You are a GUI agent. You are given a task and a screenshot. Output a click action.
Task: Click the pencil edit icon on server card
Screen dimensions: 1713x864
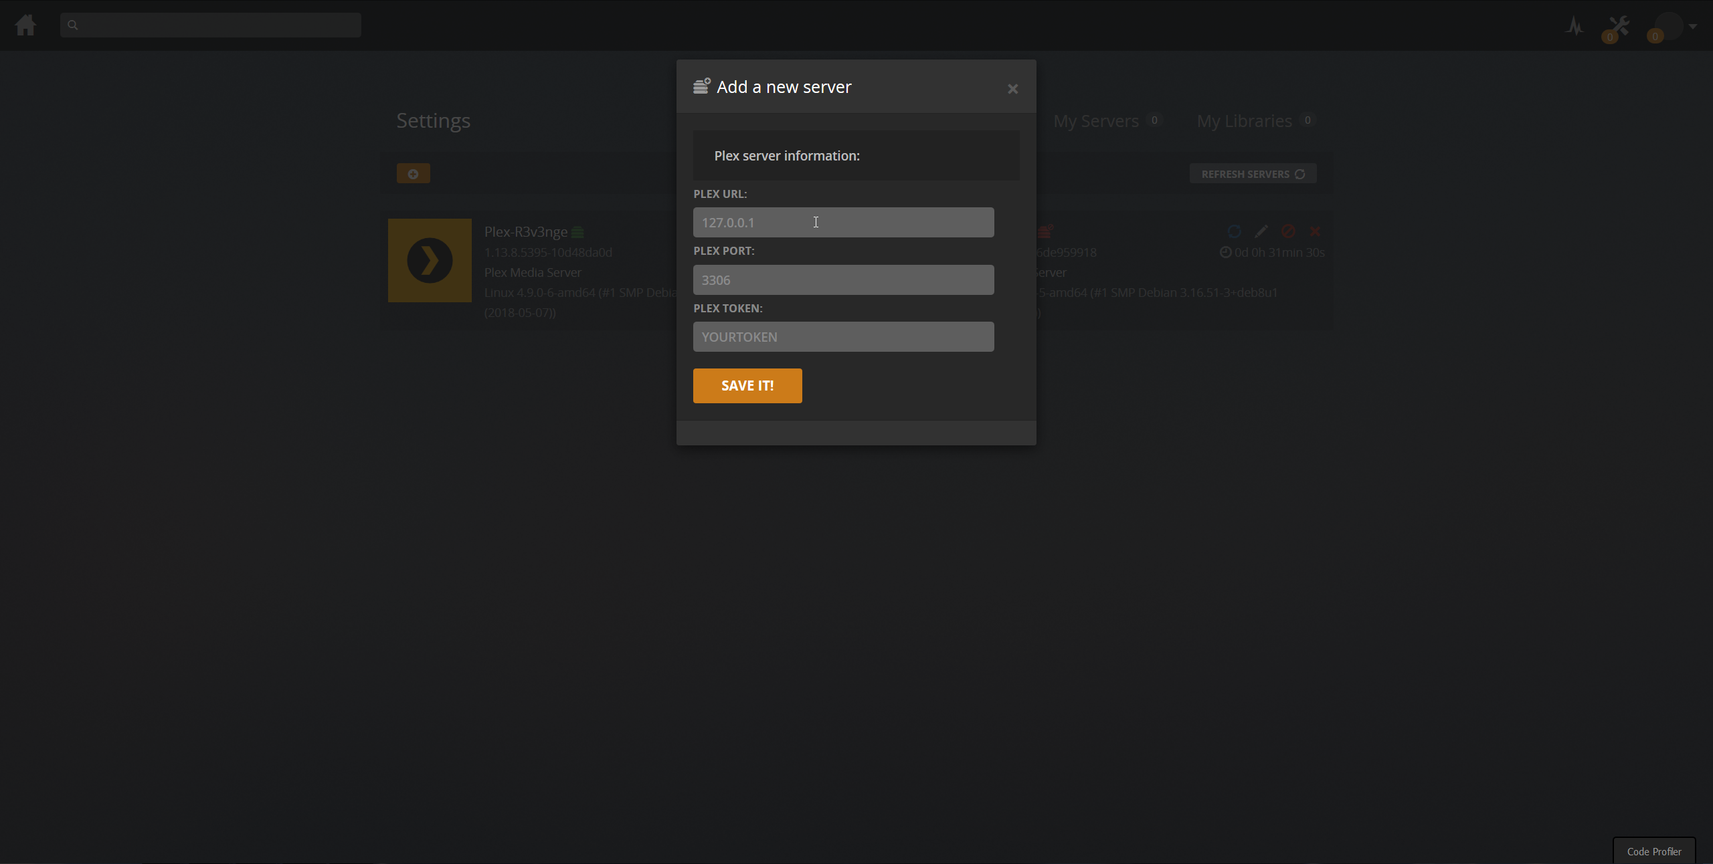tap(1261, 231)
